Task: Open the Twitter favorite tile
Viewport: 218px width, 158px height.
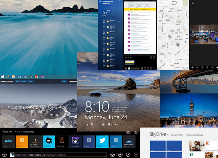Action: [x=102, y=141]
